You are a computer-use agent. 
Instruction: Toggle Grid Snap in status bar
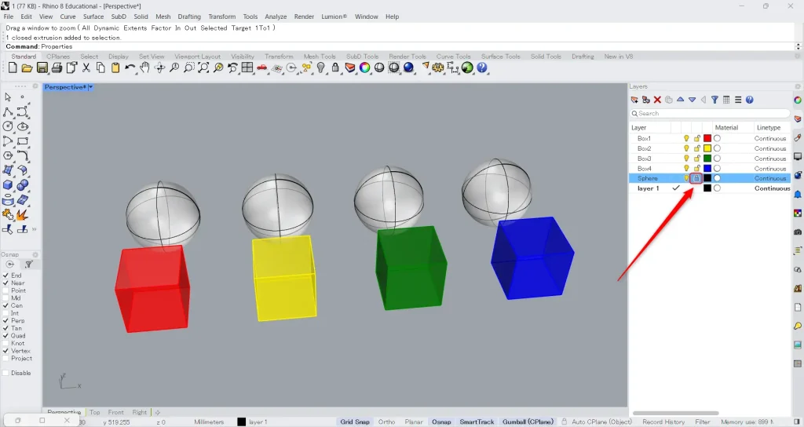pyautogui.click(x=355, y=422)
